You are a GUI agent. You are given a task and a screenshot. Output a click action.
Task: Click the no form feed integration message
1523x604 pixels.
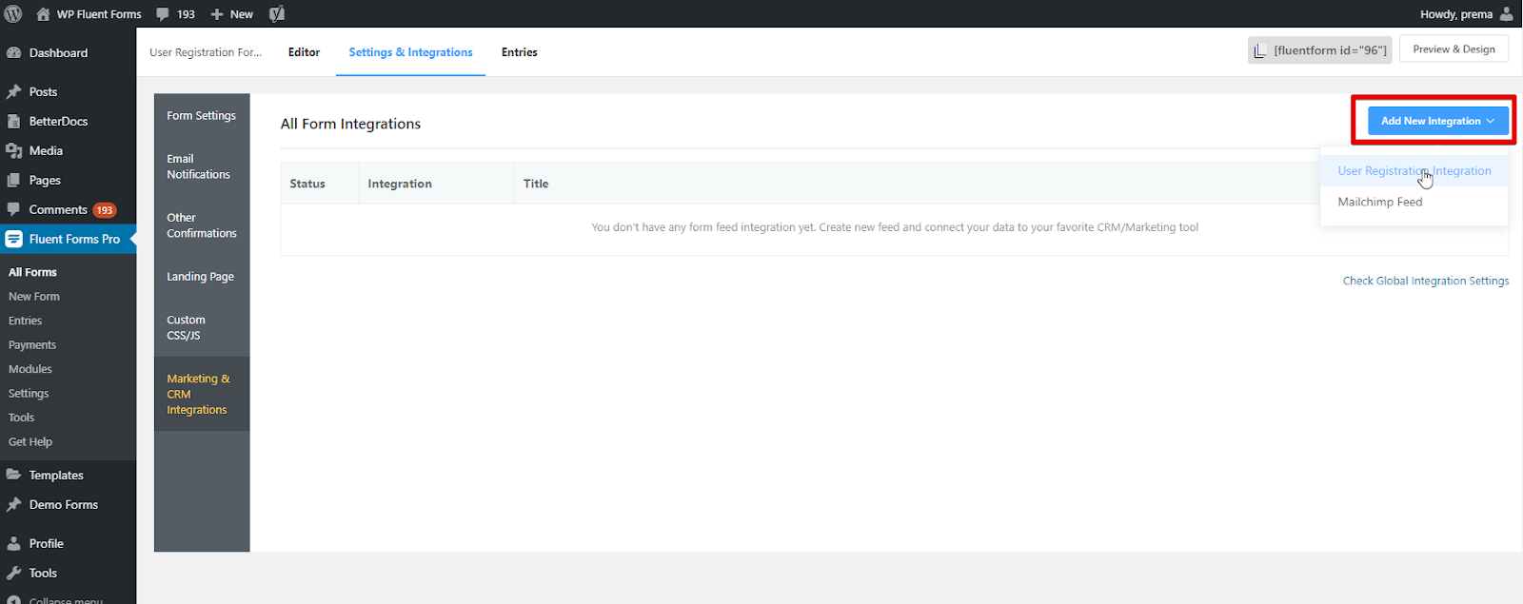tap(895, 227)
